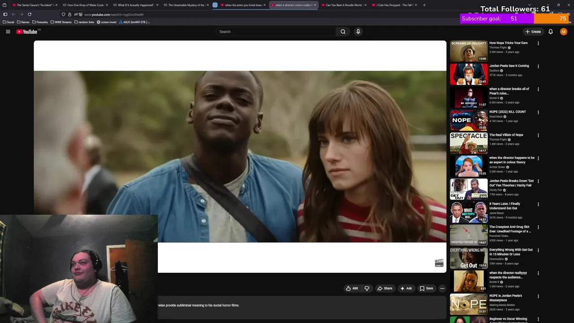Open Everything Wrong With Get Out title

(x=511, y=252)
